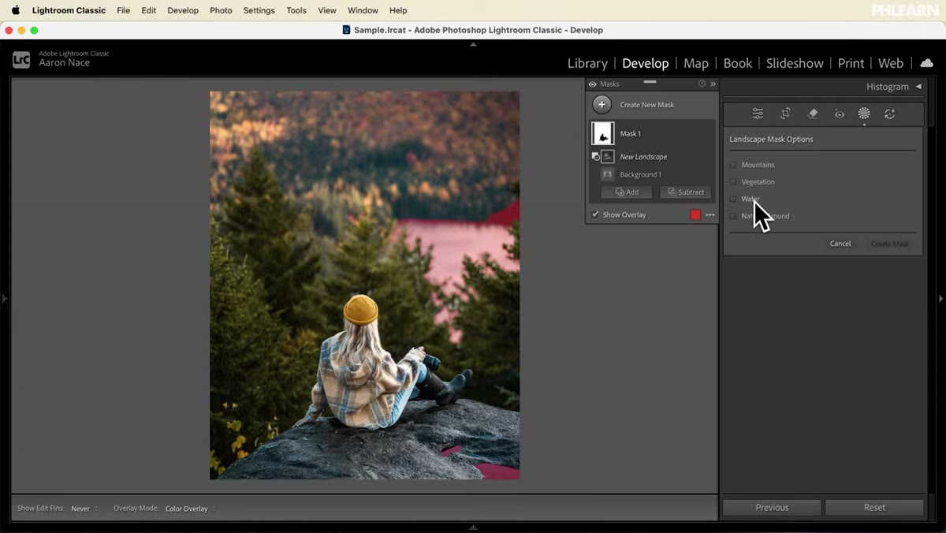Screen dimensions: 946x533
Task: Collapse the top module panel arrow
Action: click(473, 44)
